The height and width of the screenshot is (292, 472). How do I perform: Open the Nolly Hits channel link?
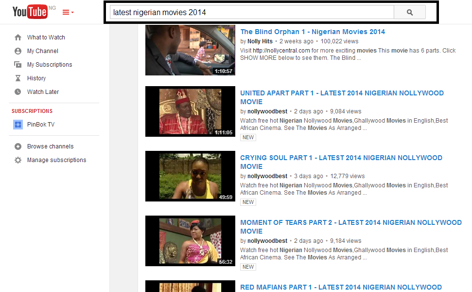point(260,41)
